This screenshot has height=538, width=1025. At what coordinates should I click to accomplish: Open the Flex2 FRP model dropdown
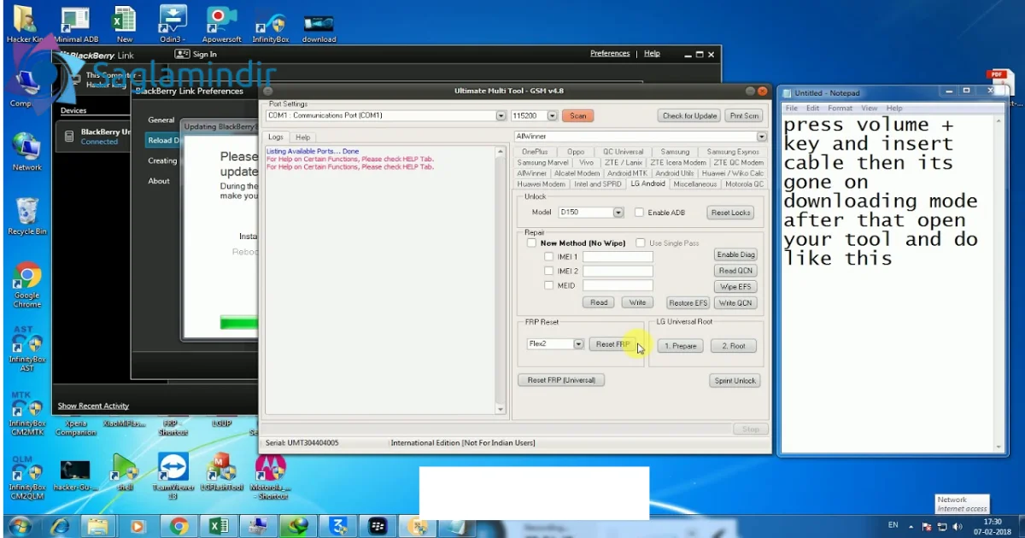point(578,344)
